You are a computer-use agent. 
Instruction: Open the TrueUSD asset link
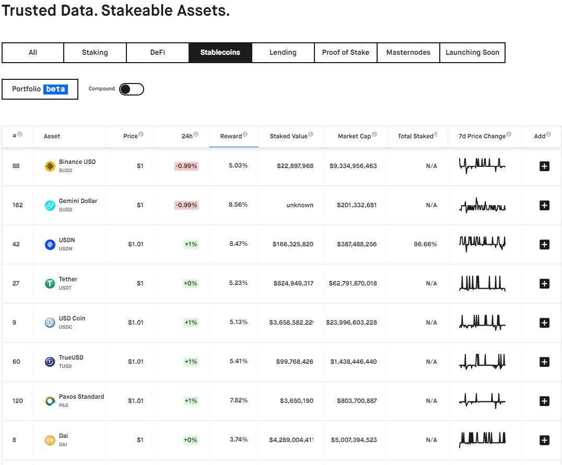tap(71, 357)
